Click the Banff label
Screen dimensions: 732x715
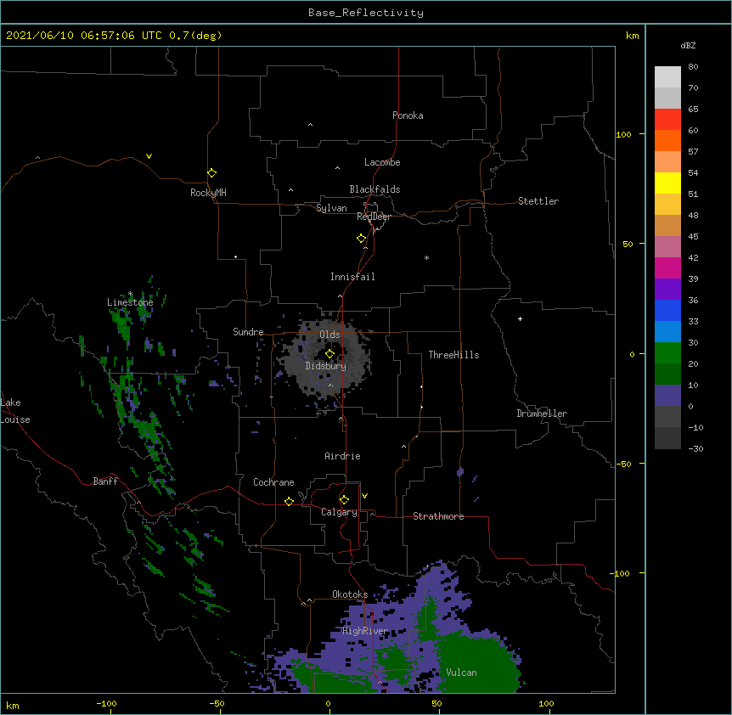click(105, 481)
